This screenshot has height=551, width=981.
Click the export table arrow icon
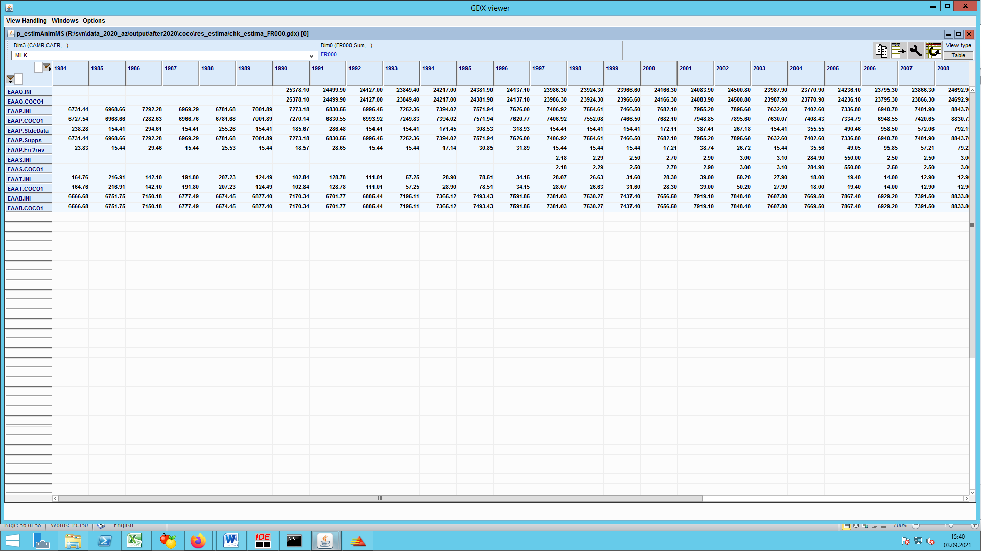[898, 51]
